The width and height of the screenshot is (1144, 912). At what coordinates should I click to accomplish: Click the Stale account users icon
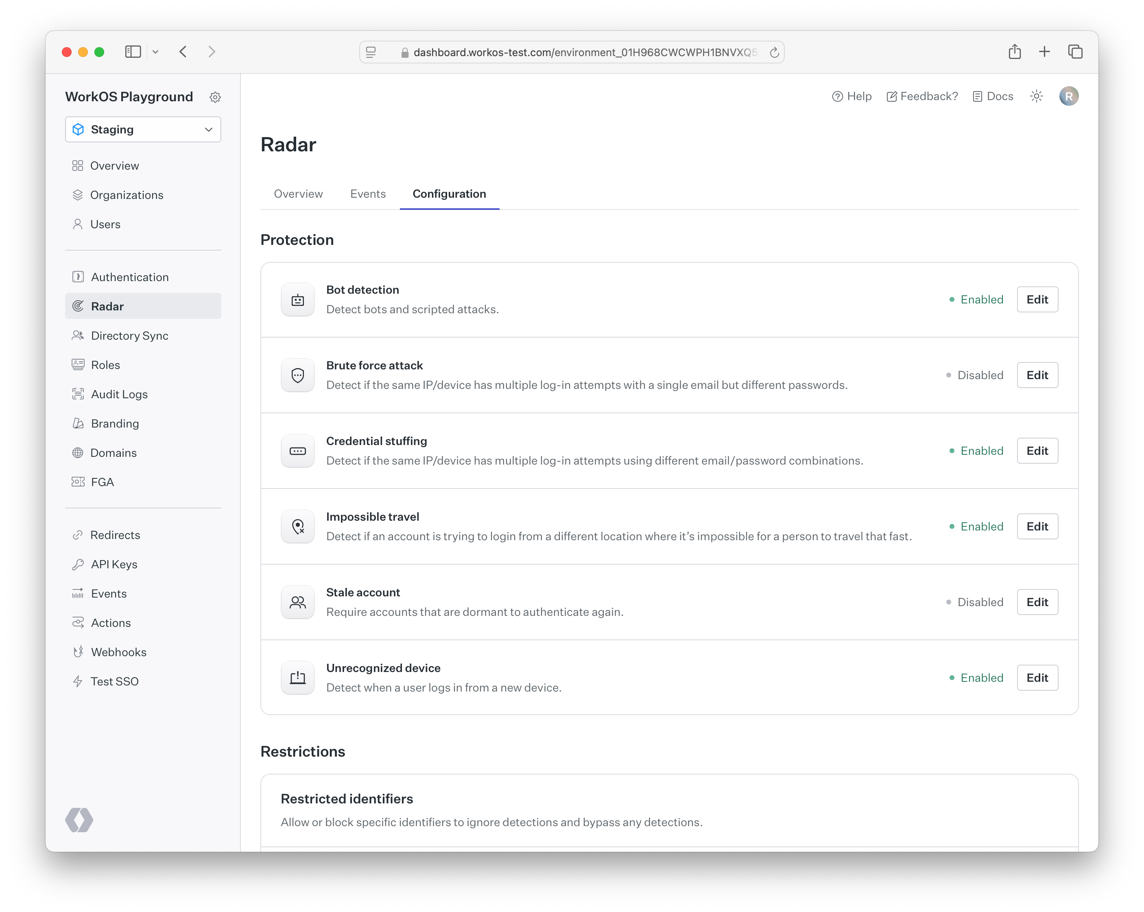[x=298, y=602]
